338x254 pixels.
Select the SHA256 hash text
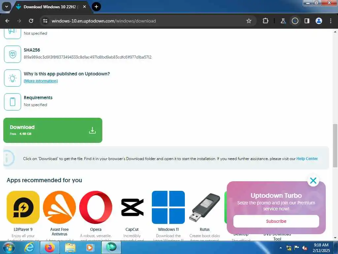(87, 57)
